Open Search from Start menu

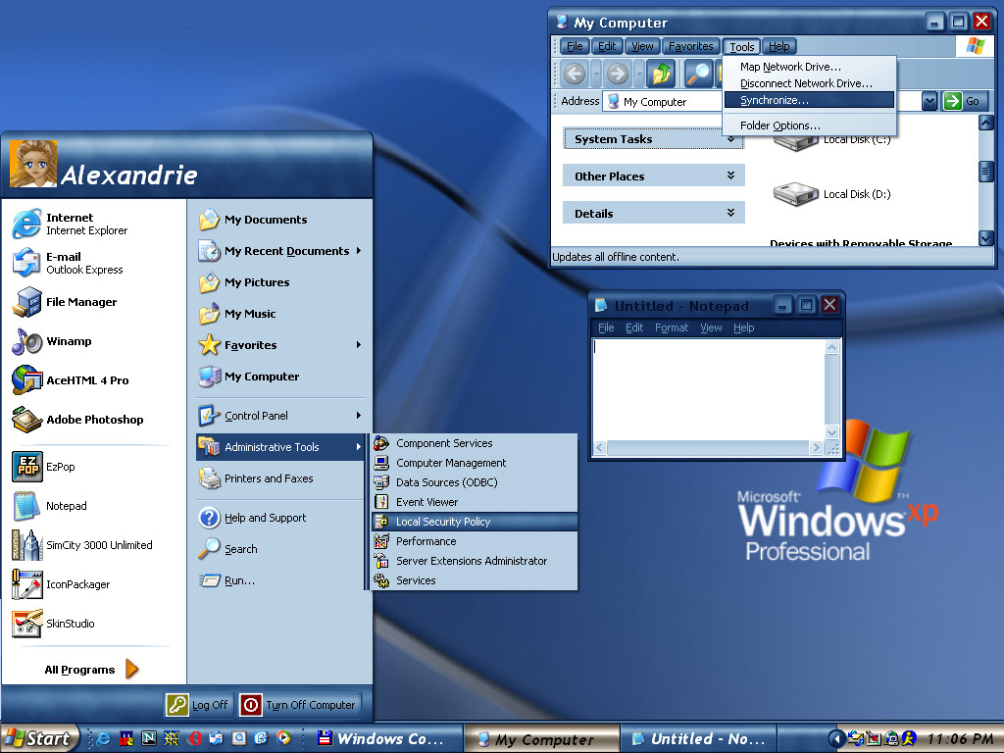(279, 549)
